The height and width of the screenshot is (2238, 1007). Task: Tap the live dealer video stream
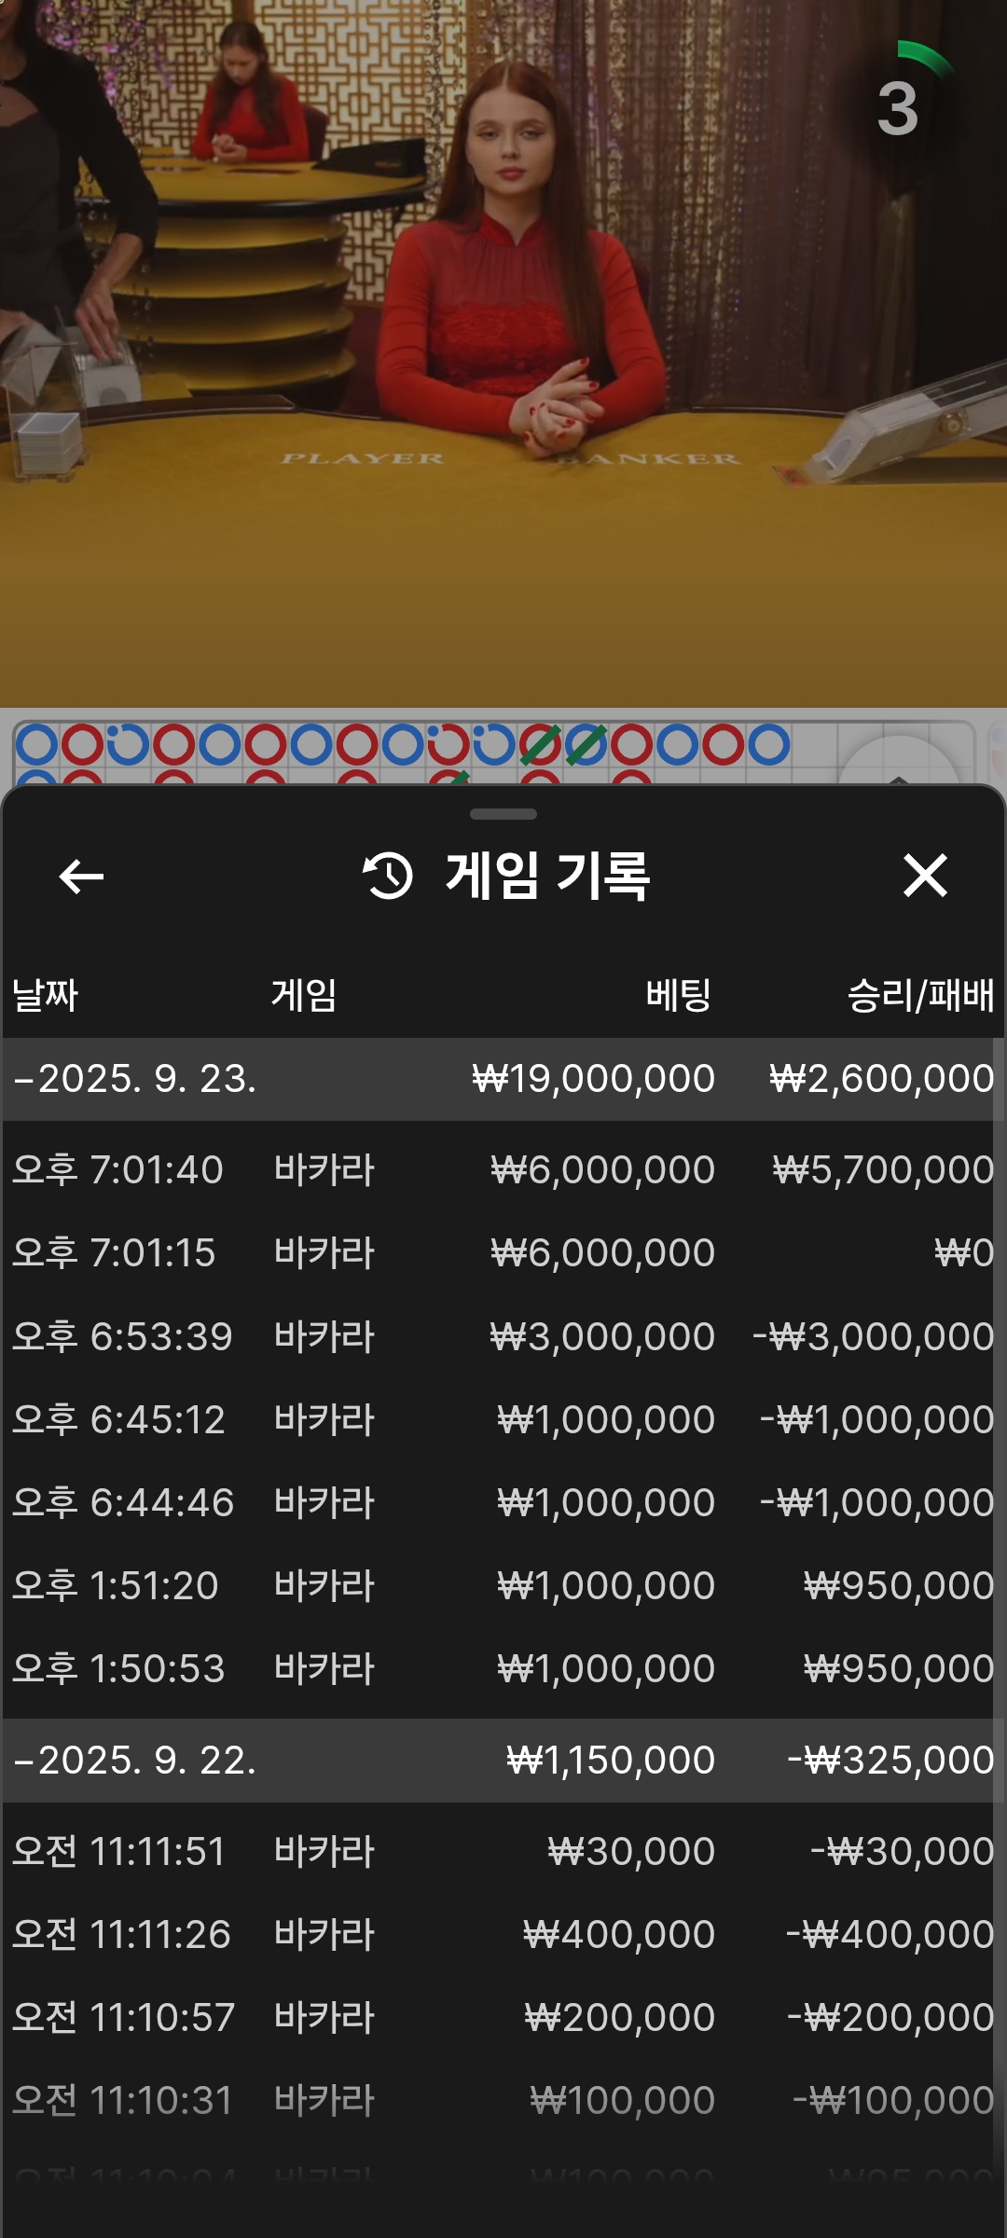(504, 353)
